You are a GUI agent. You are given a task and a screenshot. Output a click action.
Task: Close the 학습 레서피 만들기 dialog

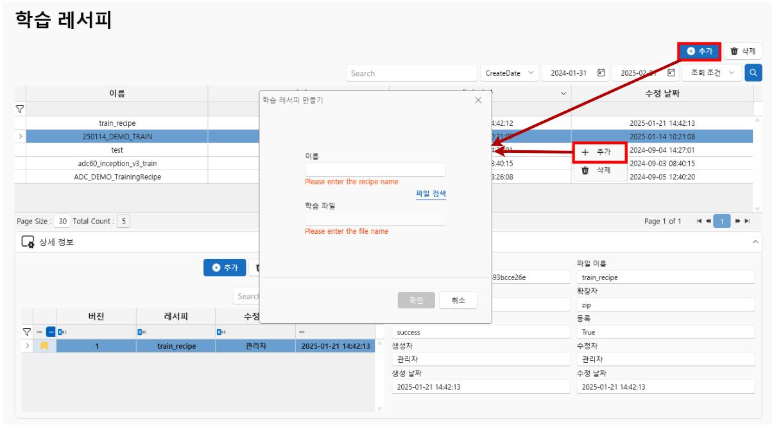point(477,100)
